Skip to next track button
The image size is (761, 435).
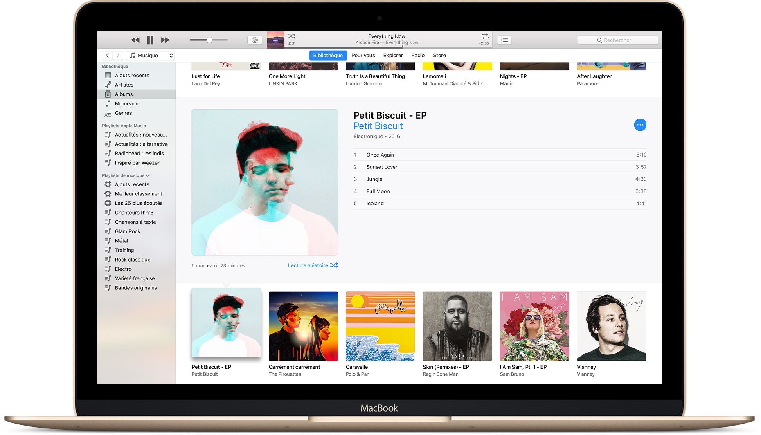[165, 40]
